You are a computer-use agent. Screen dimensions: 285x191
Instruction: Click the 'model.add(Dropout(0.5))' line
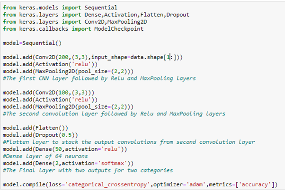coord(40,135)
